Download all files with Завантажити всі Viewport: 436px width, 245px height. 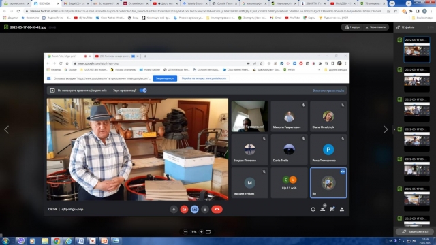tap(415, 231)
